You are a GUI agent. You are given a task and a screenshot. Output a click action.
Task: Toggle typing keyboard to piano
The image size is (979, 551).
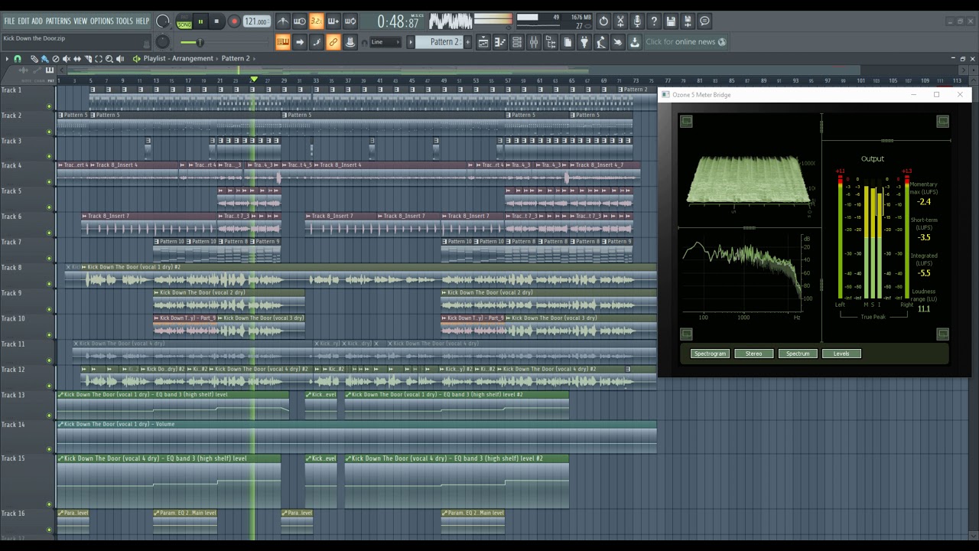pyautogui.click(x=283, y=42)
